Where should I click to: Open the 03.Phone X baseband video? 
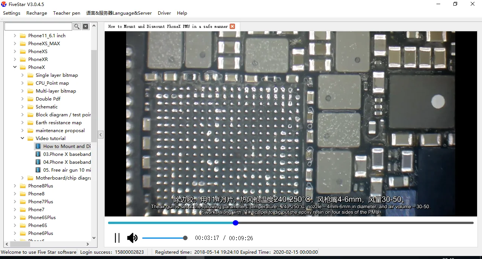point(67,154)
